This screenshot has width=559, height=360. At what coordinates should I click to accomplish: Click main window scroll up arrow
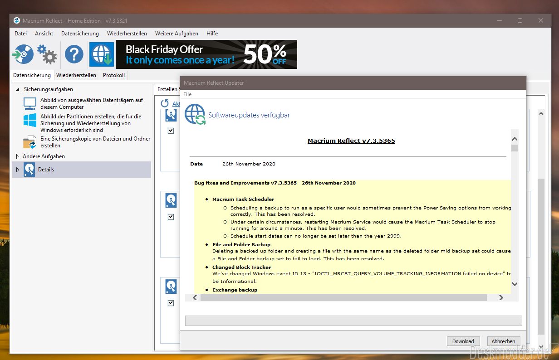(x=541, y=113)
